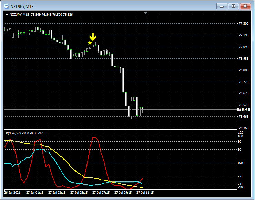Click the chart shift triangle marker at top
This screenshot has width=255, height=200.
coord(145,13)
